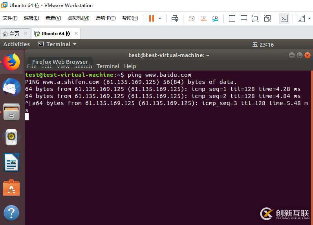Open the snapshot manager
Viewport: 313px width, 225px height.
tap(215, 18)
